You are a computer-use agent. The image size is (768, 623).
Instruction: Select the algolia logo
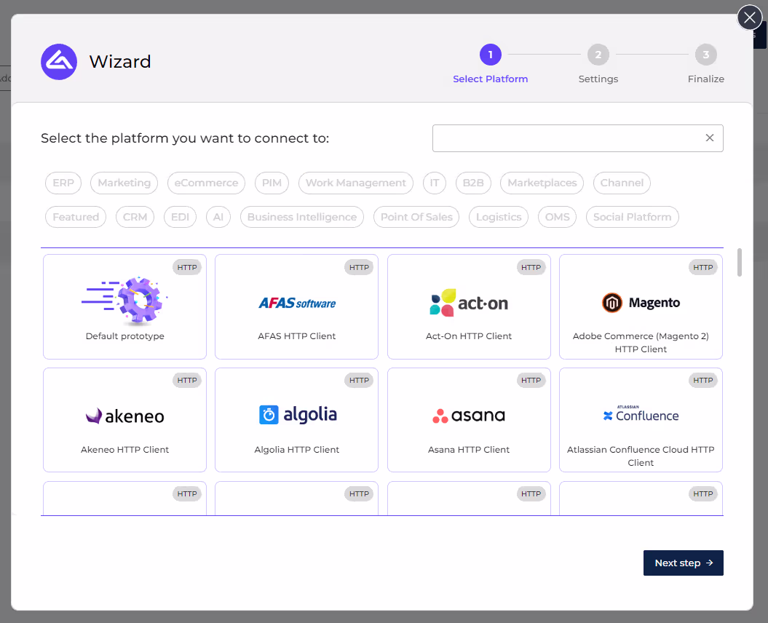point(297,415)
